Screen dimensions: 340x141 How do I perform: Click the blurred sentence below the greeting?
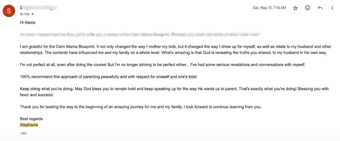pyautogui.click(x=140, y=35)
